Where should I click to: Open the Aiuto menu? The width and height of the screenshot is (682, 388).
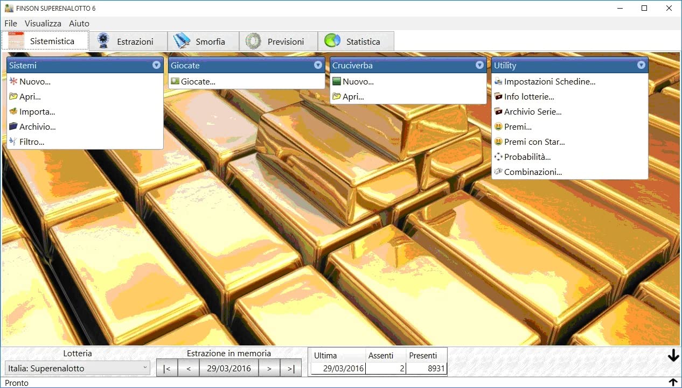tap(79, 24)
